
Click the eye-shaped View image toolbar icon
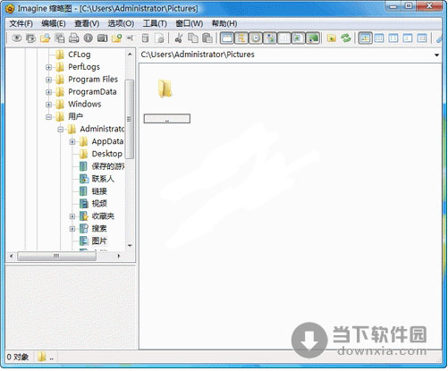point(17,38)
